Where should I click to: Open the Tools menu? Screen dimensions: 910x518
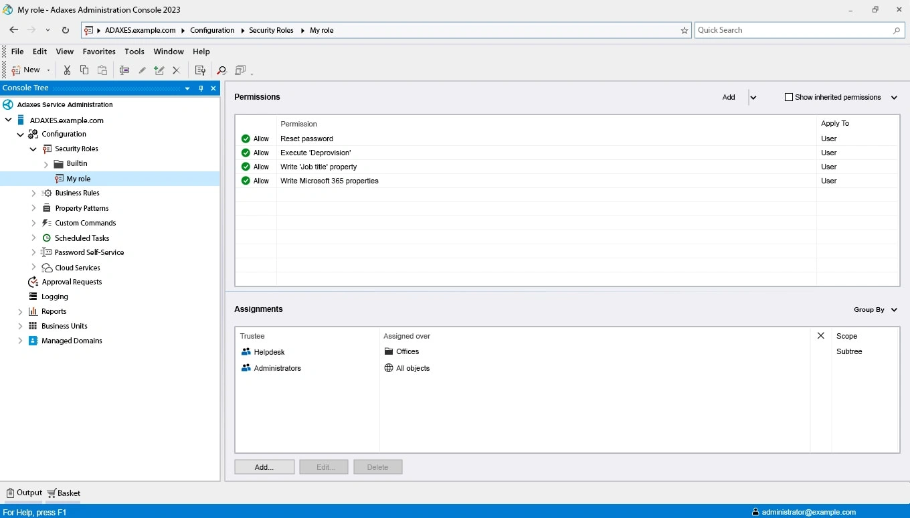click(x=134, y=52)
